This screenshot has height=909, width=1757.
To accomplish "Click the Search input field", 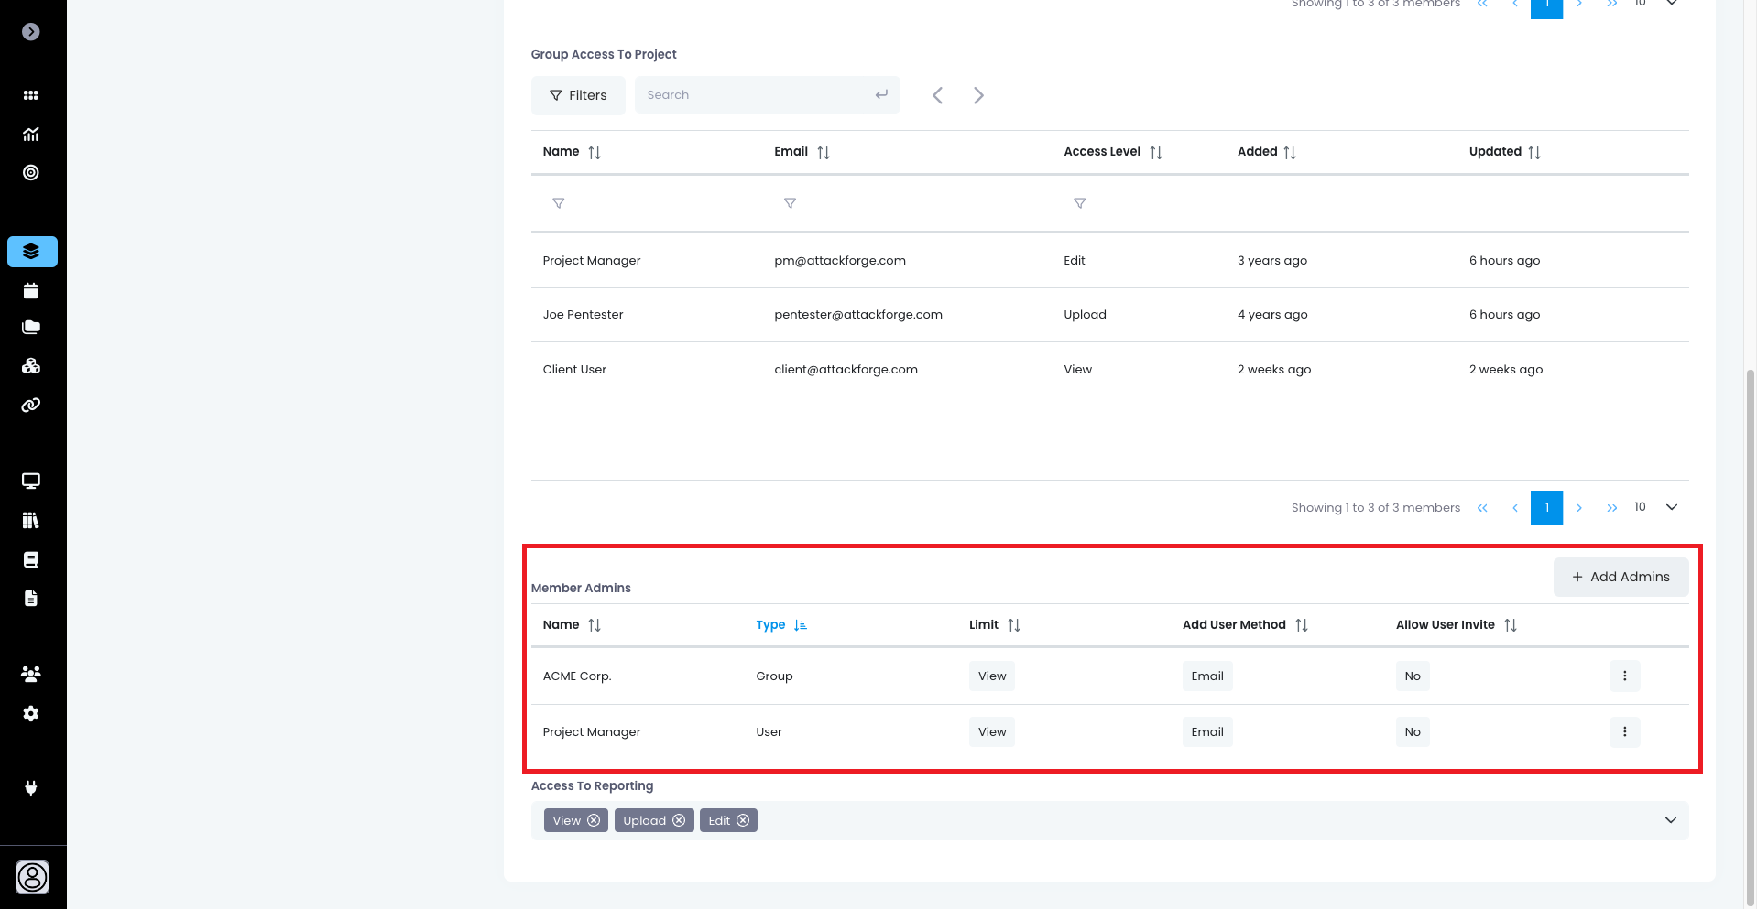I will (756, 95).
